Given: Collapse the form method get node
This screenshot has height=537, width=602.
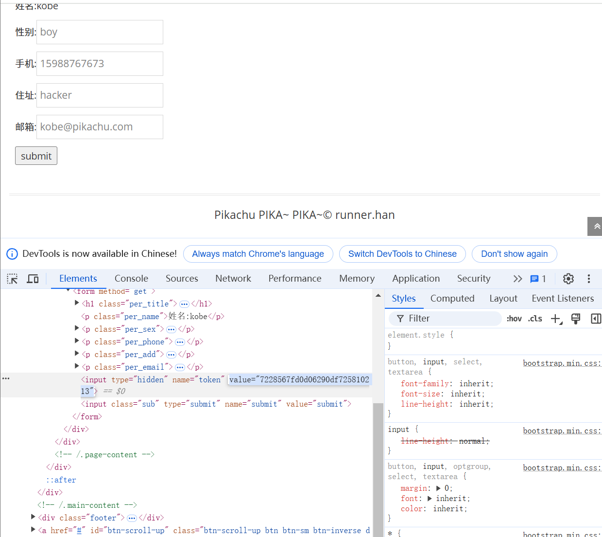Looking at the screenshot, I should pyautogui.click(x=68, y=290).
